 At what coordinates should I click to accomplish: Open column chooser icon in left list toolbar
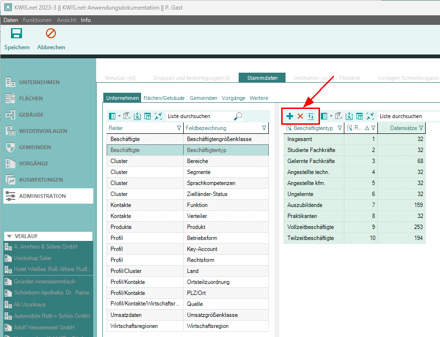coord(112,116)
